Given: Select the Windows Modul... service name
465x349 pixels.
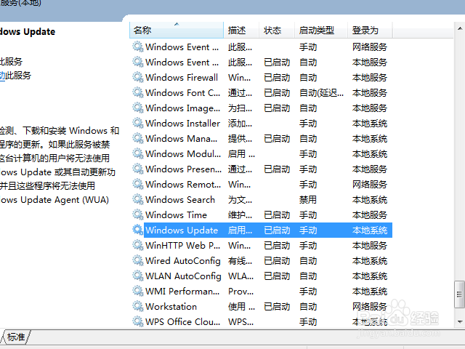Looking at the screenshot, I should coord(183,154).
